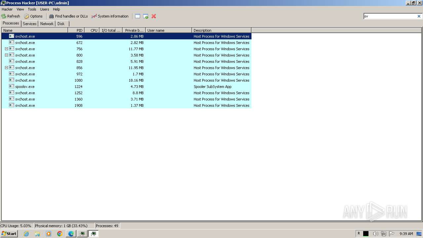423x238 pixels.
Task: Sort by the Description column header
Action: coord(221,30)
